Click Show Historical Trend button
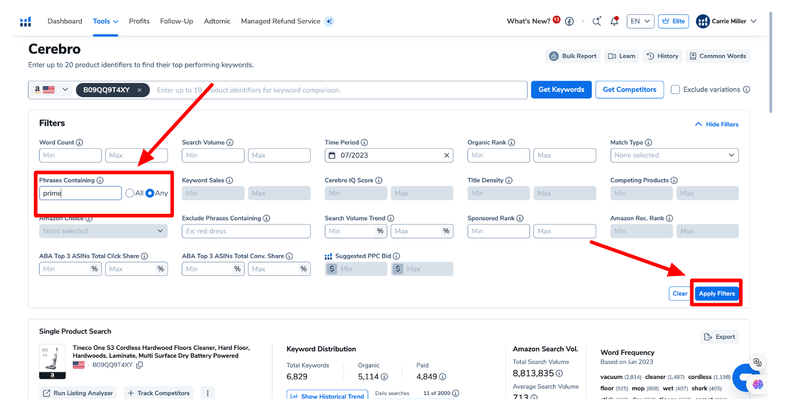Image resolution: width=787 pixels, height=412 pixels. click(x=328, y=396)
